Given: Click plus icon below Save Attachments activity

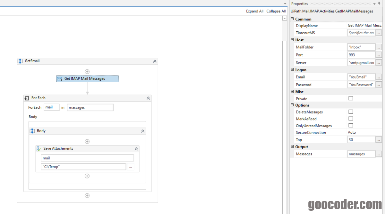Looking at the screenshot, I should 87,176.
